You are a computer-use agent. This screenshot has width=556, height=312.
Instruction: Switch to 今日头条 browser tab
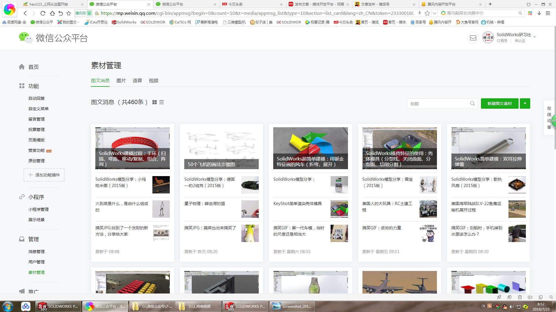point(252,4)
